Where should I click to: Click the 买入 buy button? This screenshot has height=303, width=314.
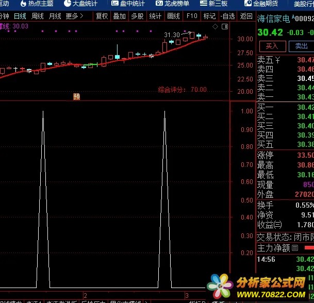(x=272, y=46)
